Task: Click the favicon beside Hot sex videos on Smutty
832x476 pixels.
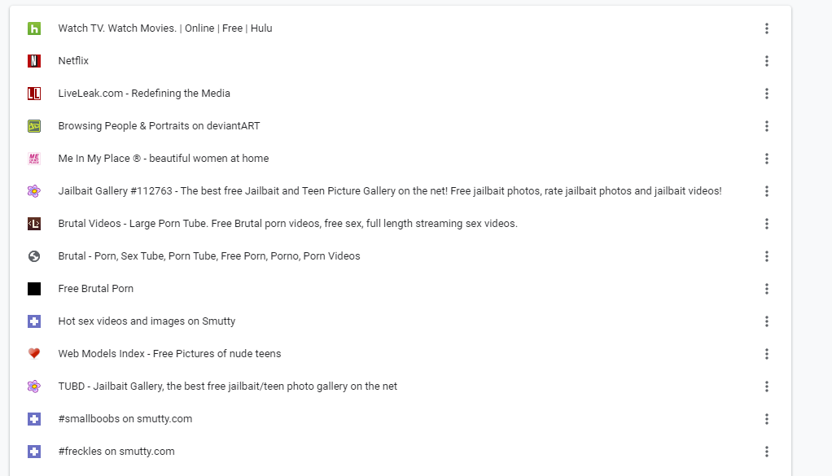Action: click(34, 321)
